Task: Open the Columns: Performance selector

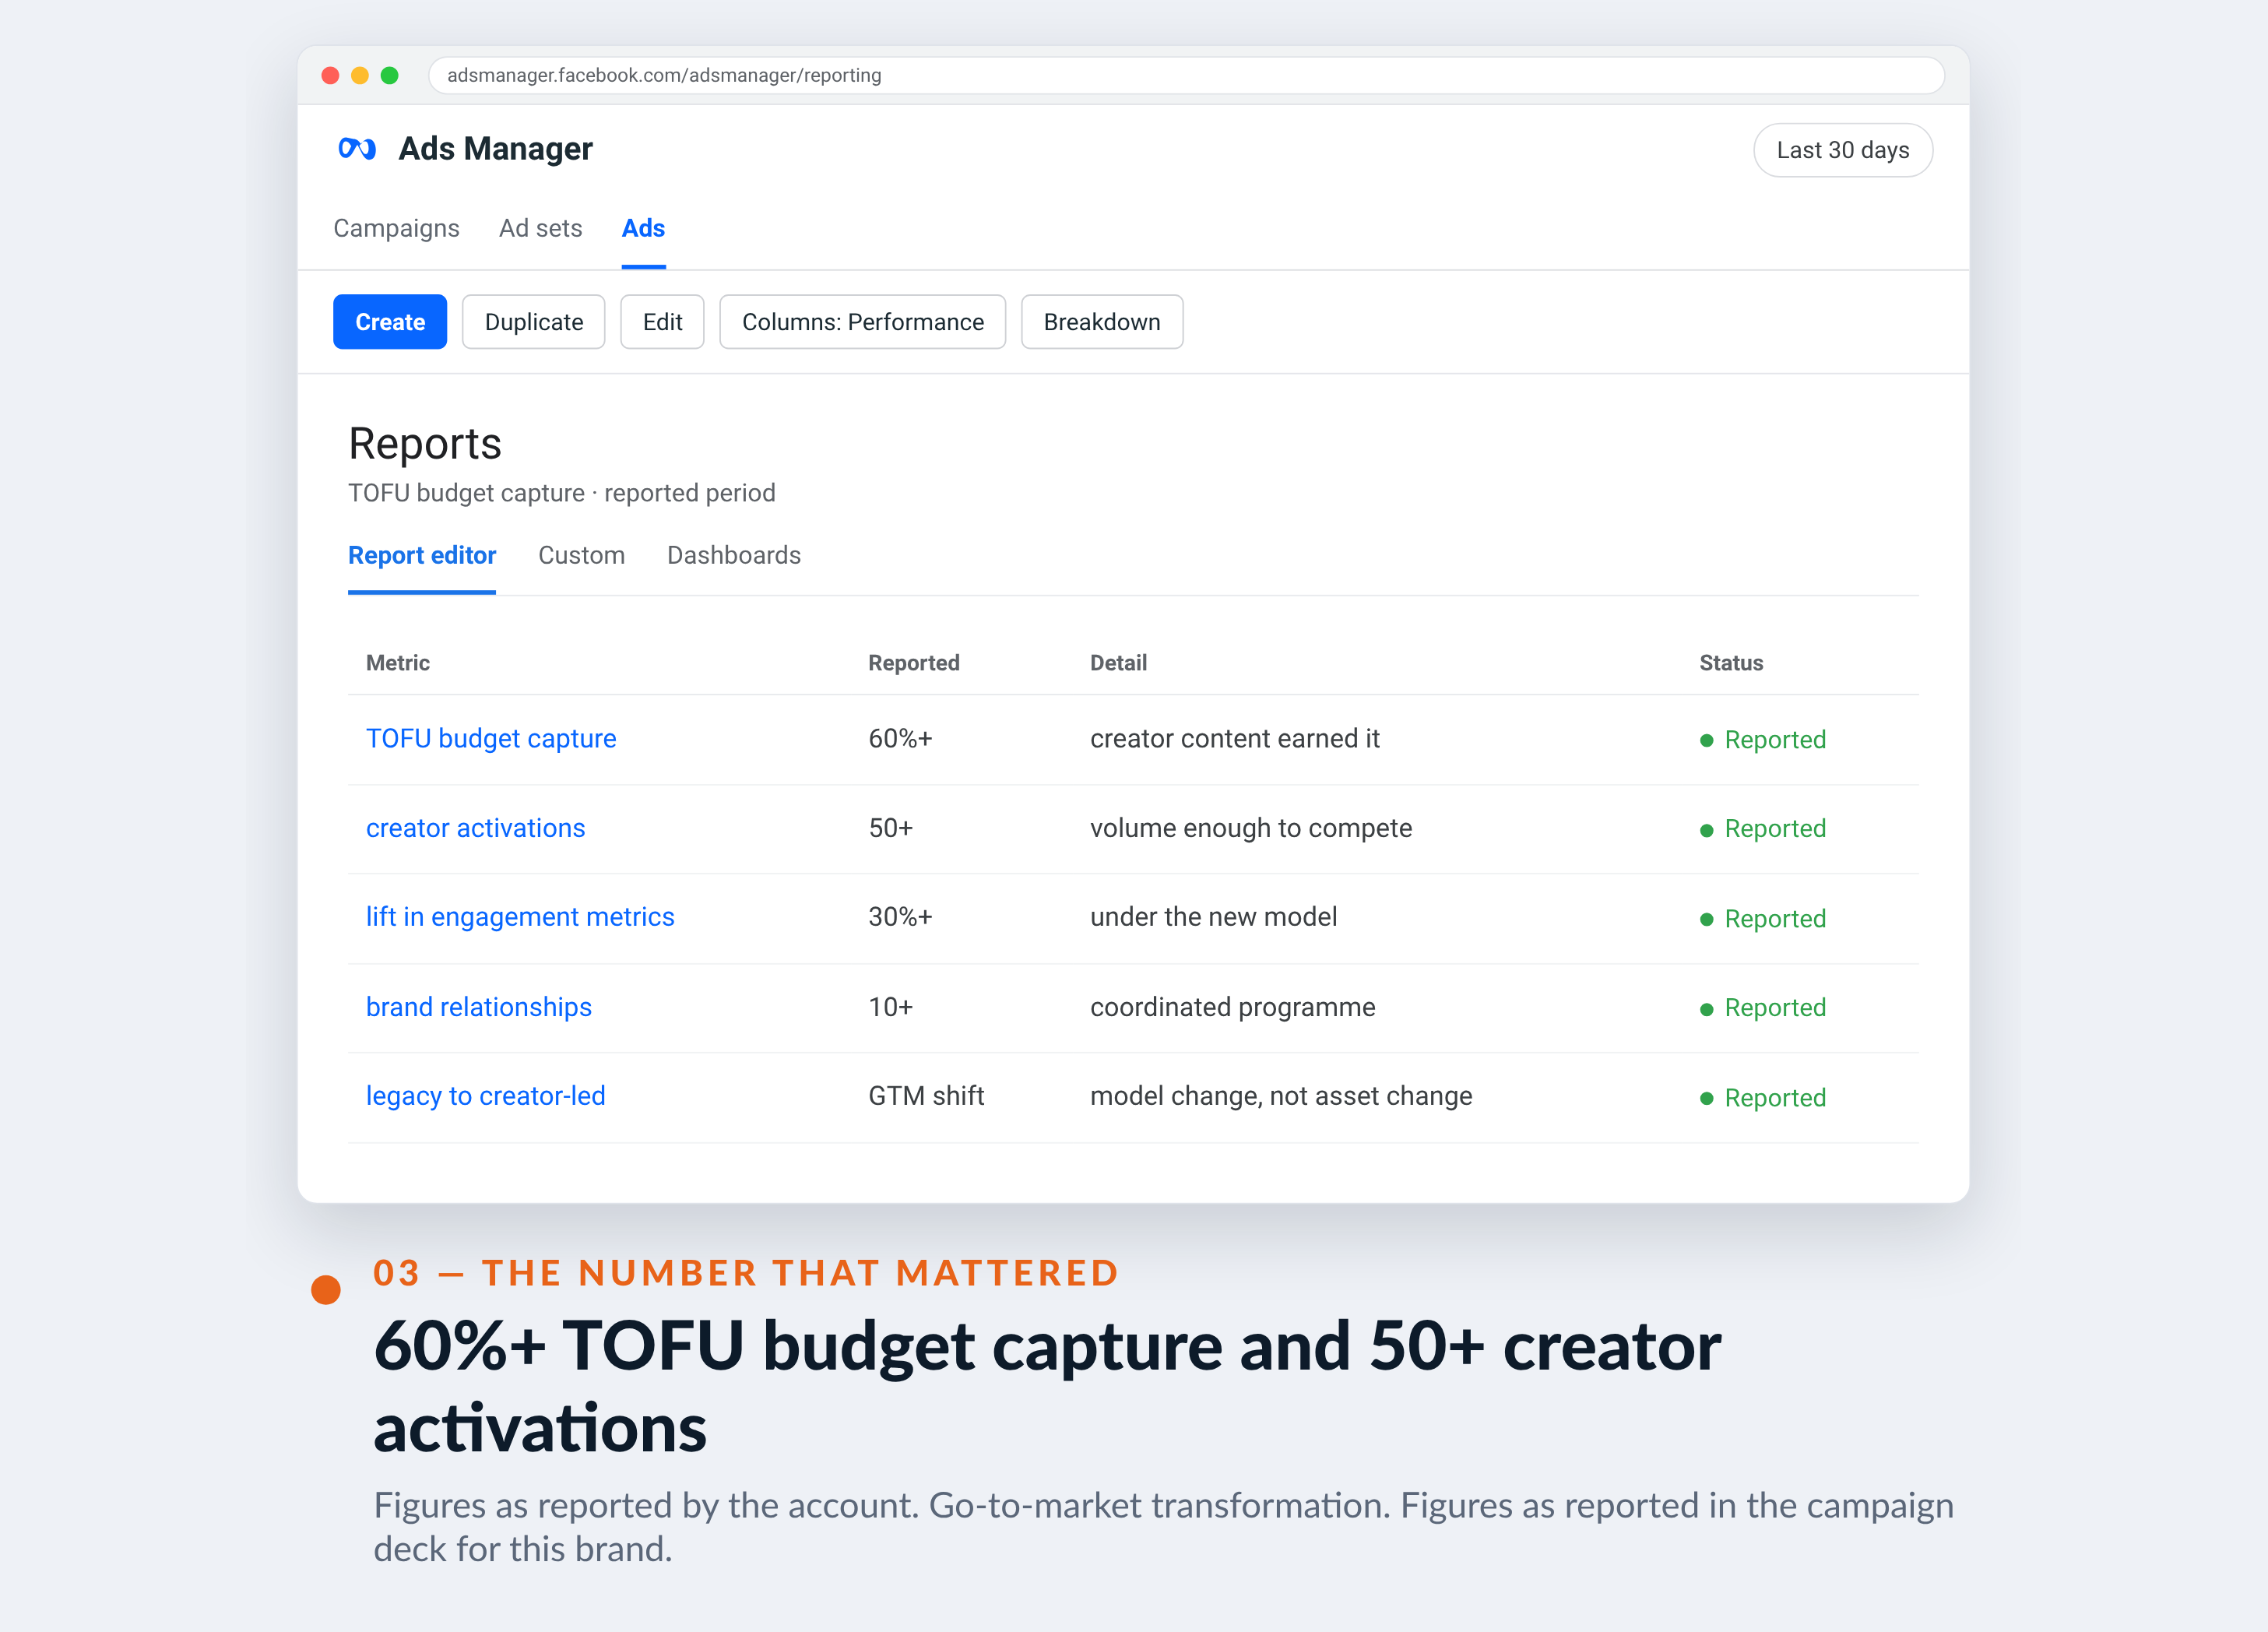Action: (x=862, y=322)
